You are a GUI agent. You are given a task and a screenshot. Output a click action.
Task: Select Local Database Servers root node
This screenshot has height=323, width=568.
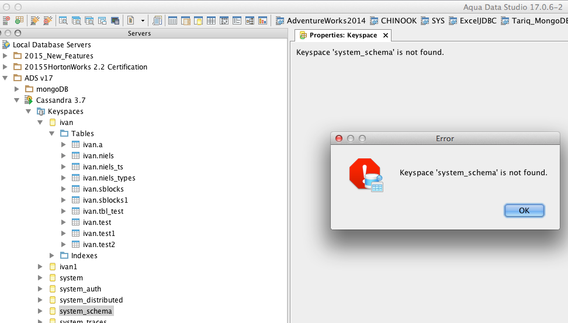click(52, 45)
